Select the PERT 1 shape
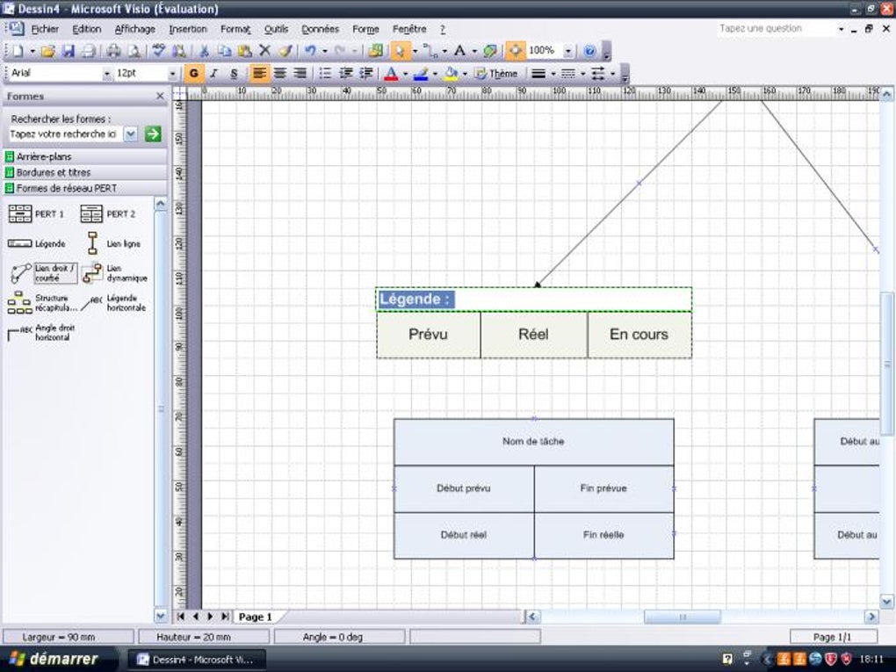Screen dimensions: 896x672 click(20, 213)
